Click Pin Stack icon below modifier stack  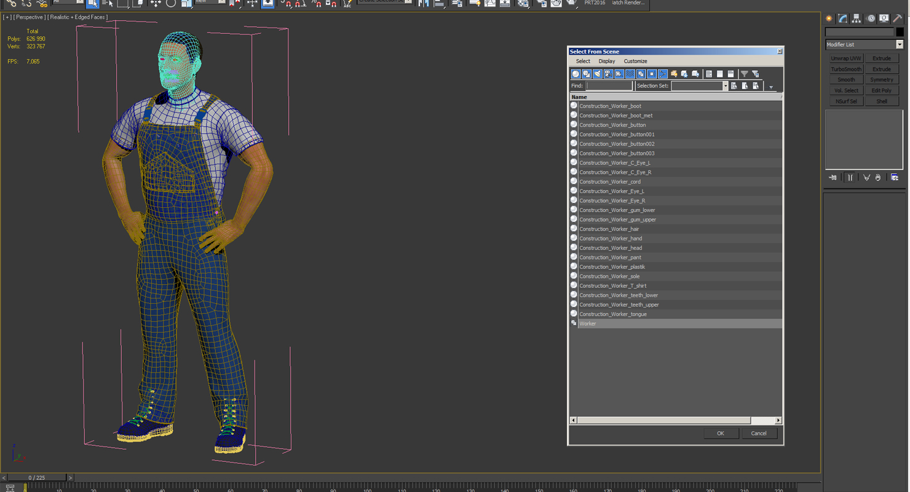coord(833,178)
